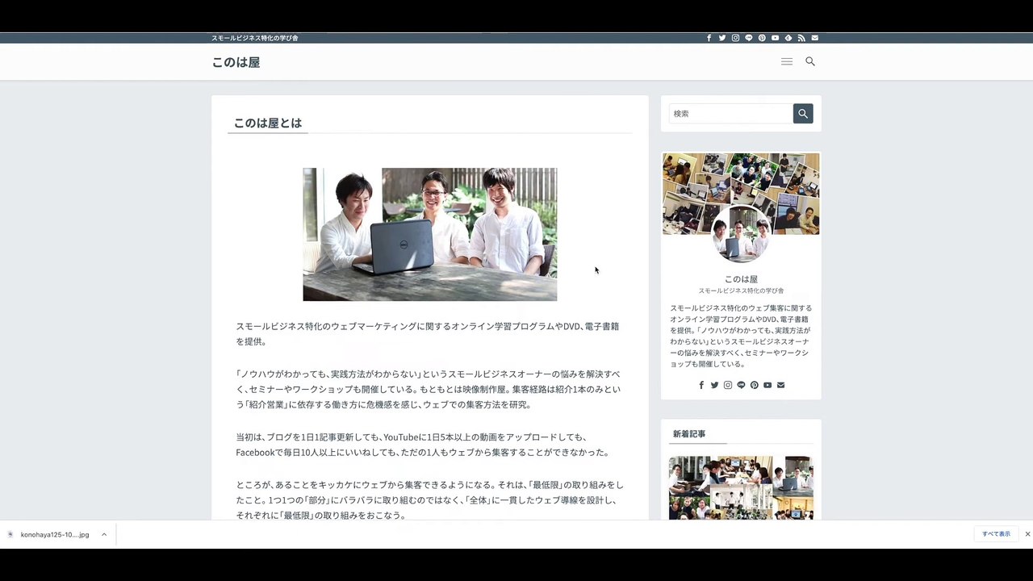The image size is (1033, 581).
Task: Open RSS feed icon in top header bar
Action: (x=801, y=38)
